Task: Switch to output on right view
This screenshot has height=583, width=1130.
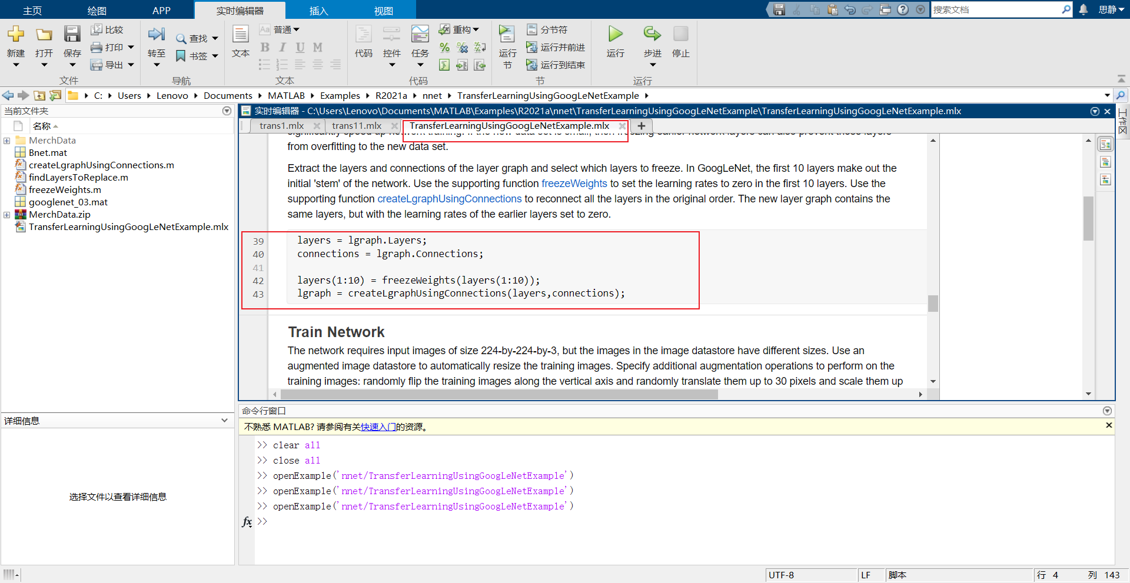Action: (1105, 145)
